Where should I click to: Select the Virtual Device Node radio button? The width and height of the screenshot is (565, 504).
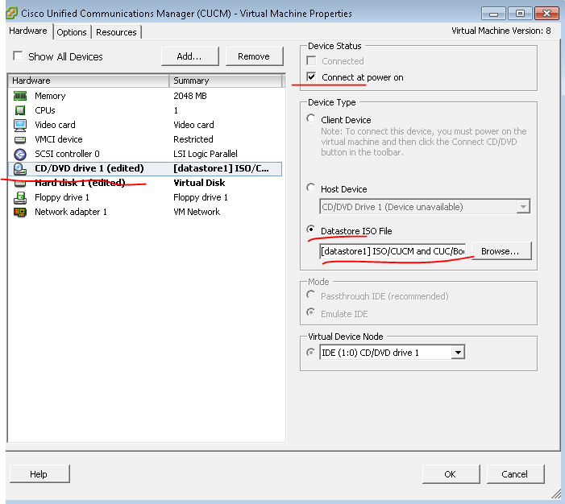click(310, 352)
